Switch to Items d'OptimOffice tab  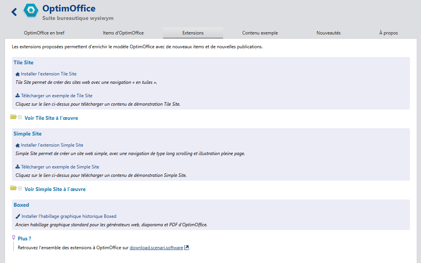(x=123, y=33)
